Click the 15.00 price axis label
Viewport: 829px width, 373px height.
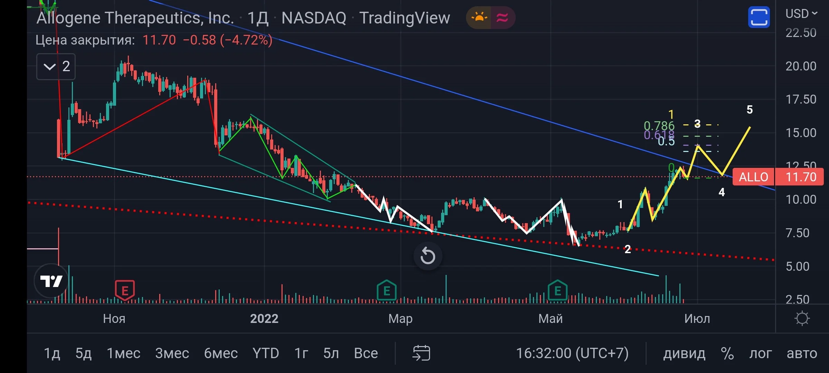click(x=801, y=133)
